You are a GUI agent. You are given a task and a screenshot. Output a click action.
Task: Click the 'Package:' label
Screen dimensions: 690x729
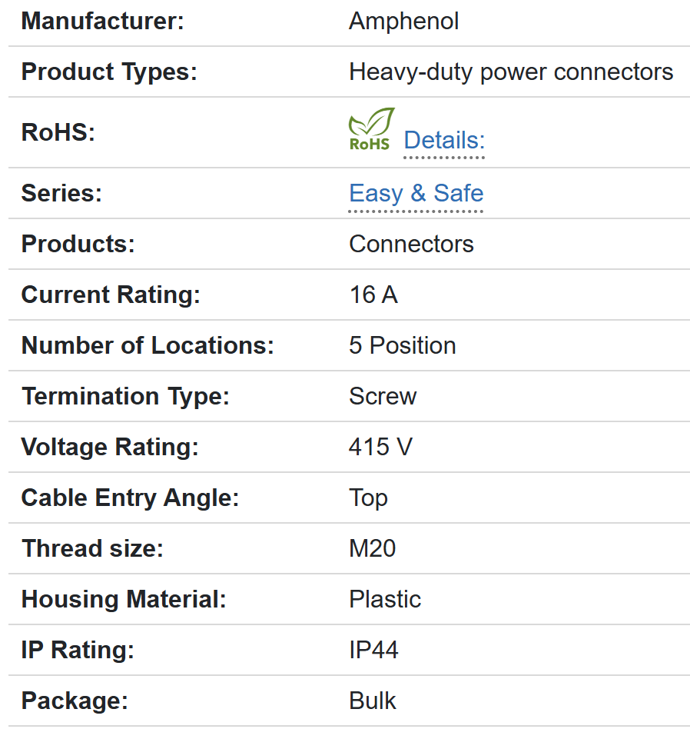coord(75,701)
